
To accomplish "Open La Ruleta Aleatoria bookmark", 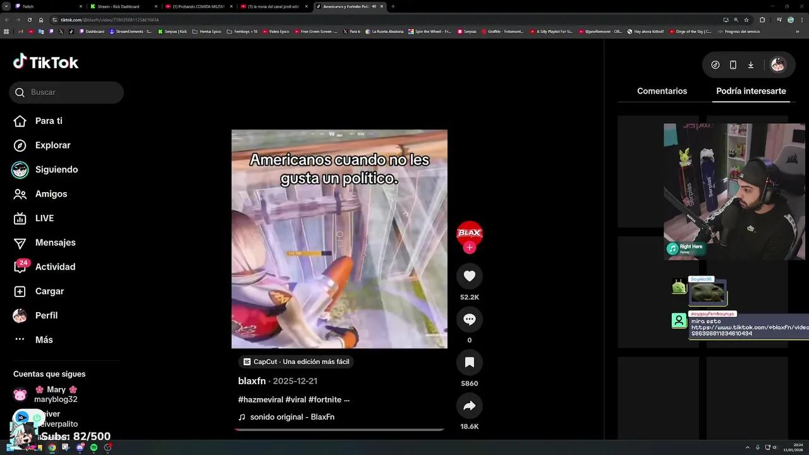I will coord(384,31).
